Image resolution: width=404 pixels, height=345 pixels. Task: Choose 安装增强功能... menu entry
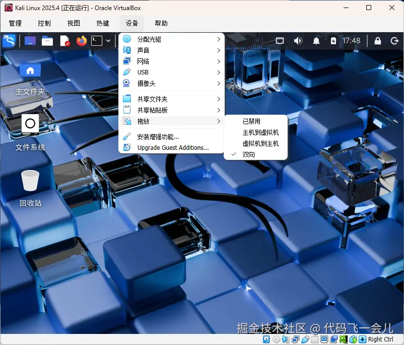click(172, 137)
